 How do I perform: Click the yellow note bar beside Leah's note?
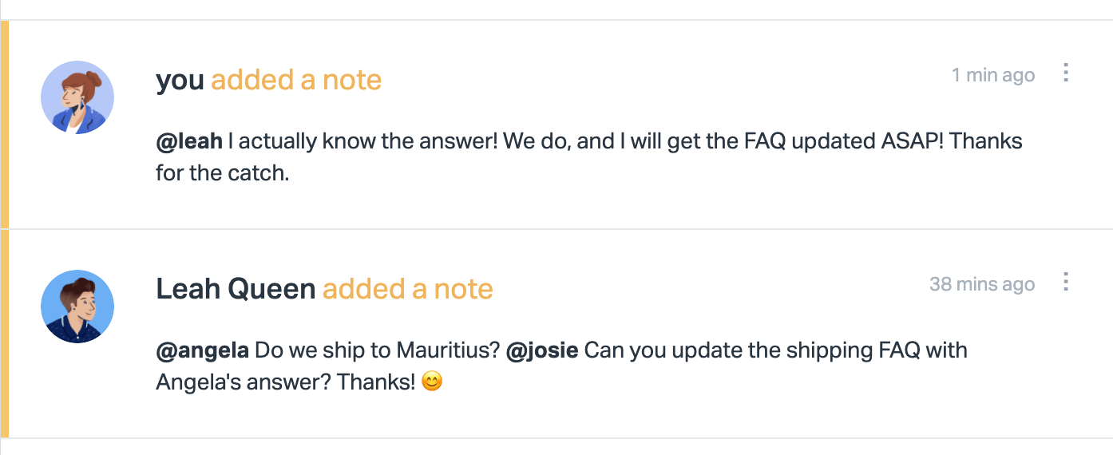pyautogui.click(x=4, y=334)
